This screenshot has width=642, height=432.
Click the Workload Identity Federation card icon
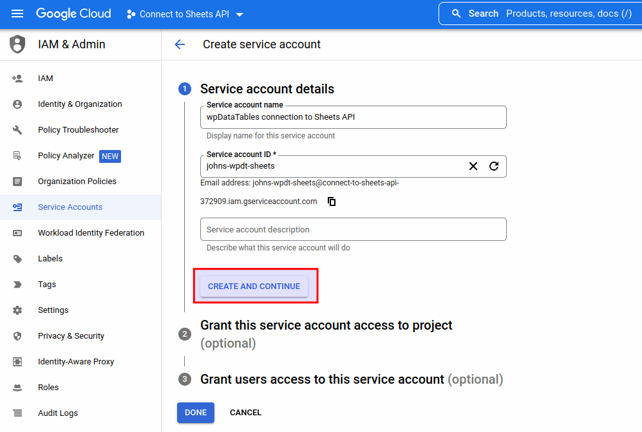pyautogui.click(x=17, y=233)
